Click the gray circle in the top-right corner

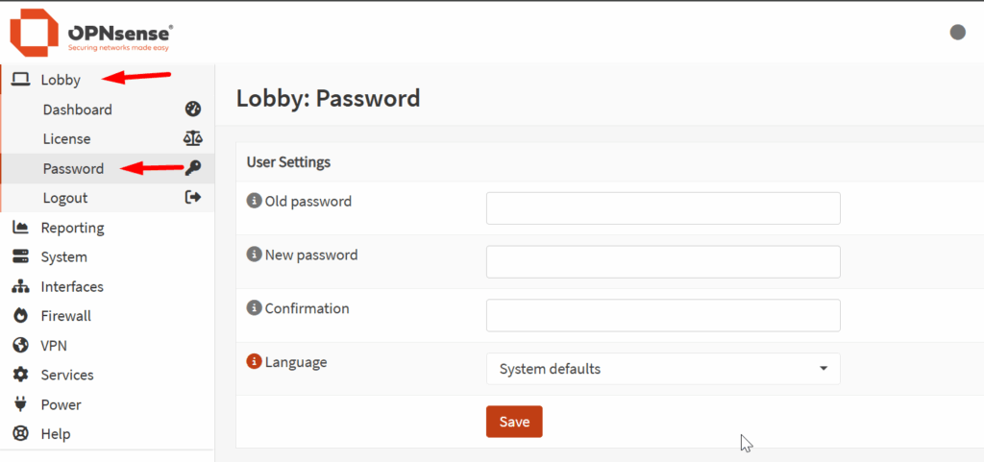coord(957,33)
